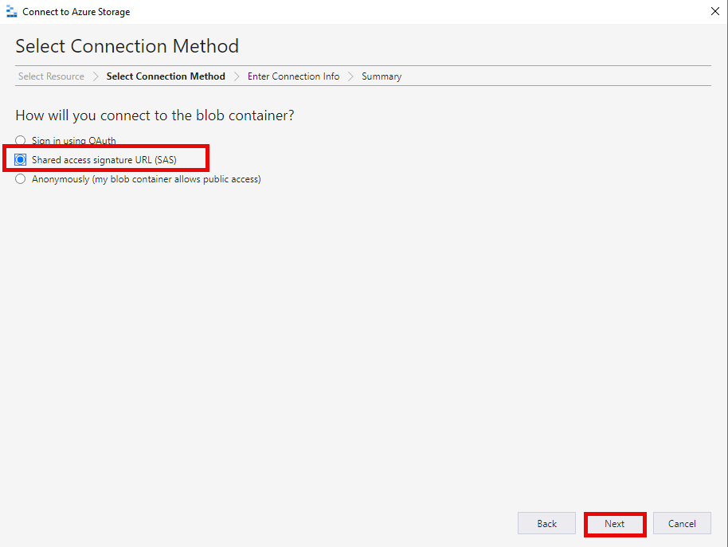Click the Select Connection Method page heading

coord(127,46)
